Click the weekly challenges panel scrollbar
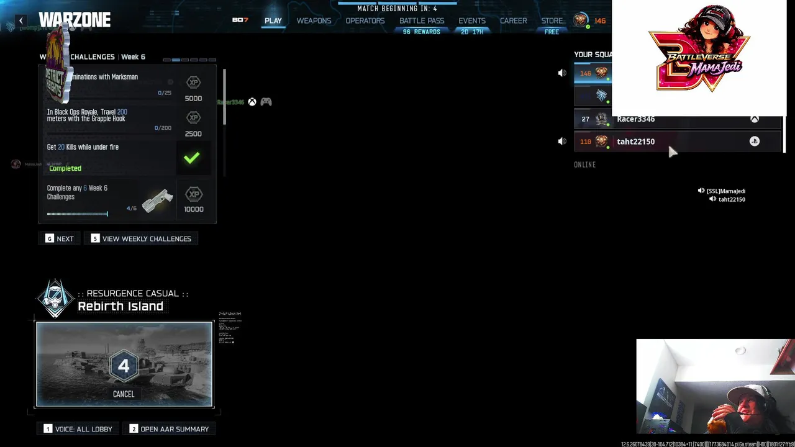Image resolution: width=795 pixels, height=447 pixels. [x=224, y=96]
